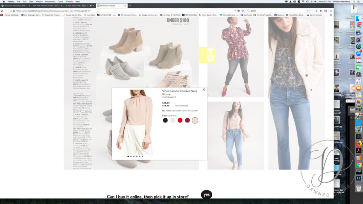Open App Store from the Dock
Viewport: 363px width, 204px height.
pos(359,53)
